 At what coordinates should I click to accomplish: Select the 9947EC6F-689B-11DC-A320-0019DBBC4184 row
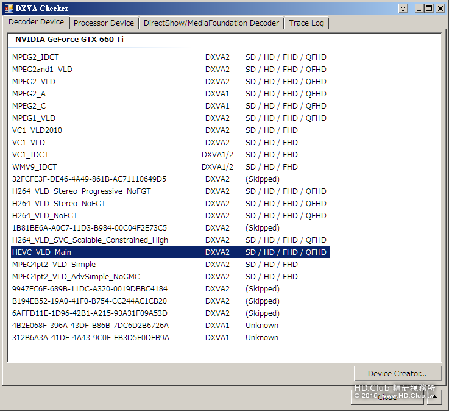pyautogui.click(x=171, y=289)
